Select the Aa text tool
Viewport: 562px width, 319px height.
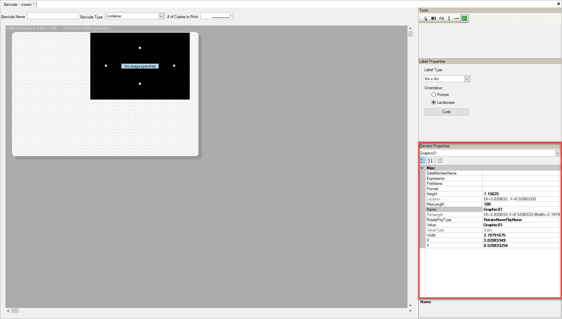pos(441,18)
